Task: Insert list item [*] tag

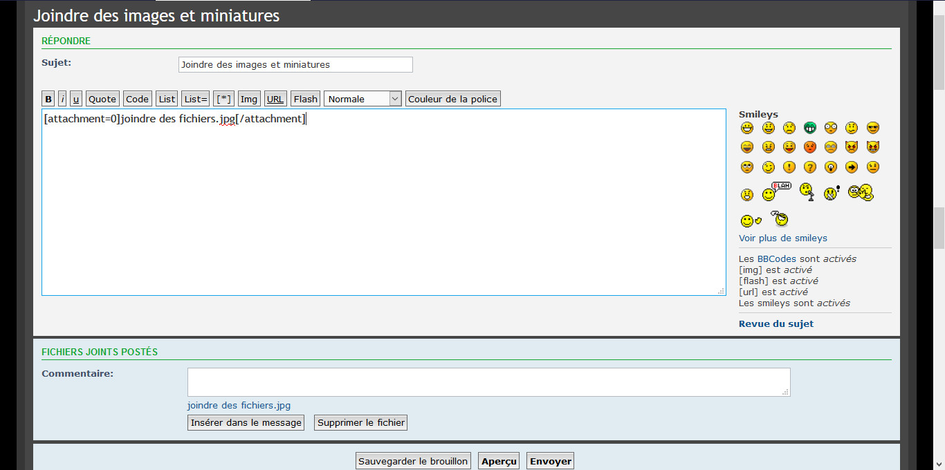Action: 224,99
